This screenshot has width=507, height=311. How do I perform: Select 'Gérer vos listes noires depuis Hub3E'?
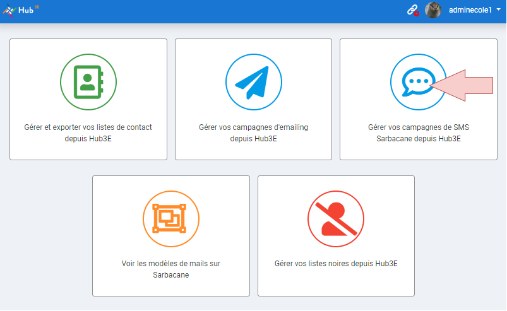click(x=336, y=264)
